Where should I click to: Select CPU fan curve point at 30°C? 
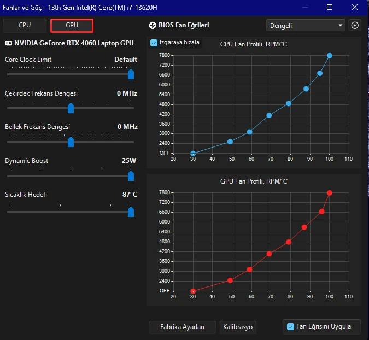193,154
